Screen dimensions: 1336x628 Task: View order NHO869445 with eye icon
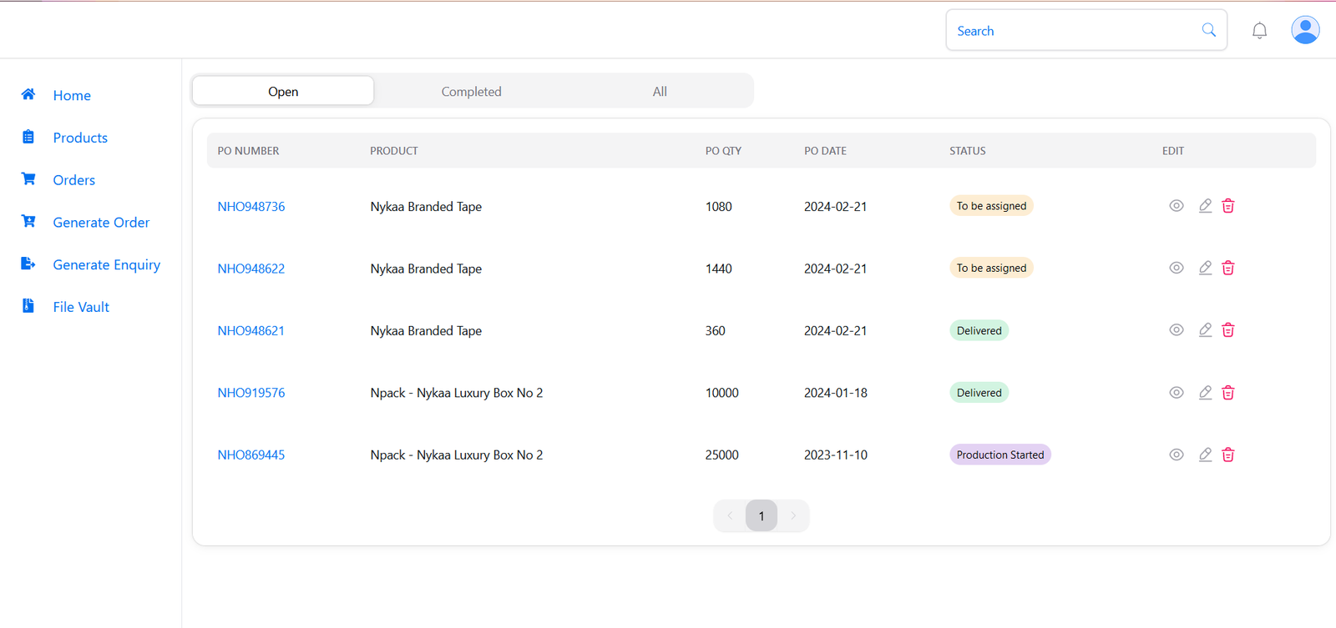[1177, 455]
